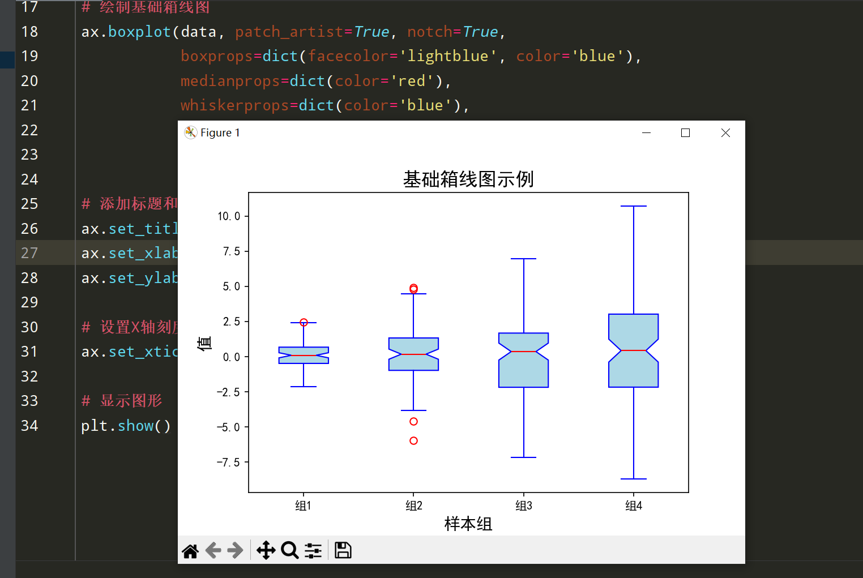Image resolution: width=863 pixels, height=578 pixels.
Task: Click the 组2 tick label
Action: coord(413,506)
